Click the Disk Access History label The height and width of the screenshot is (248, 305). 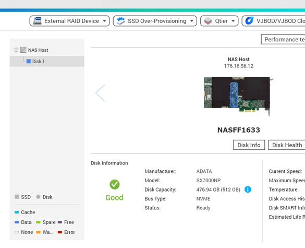(287, 199)
